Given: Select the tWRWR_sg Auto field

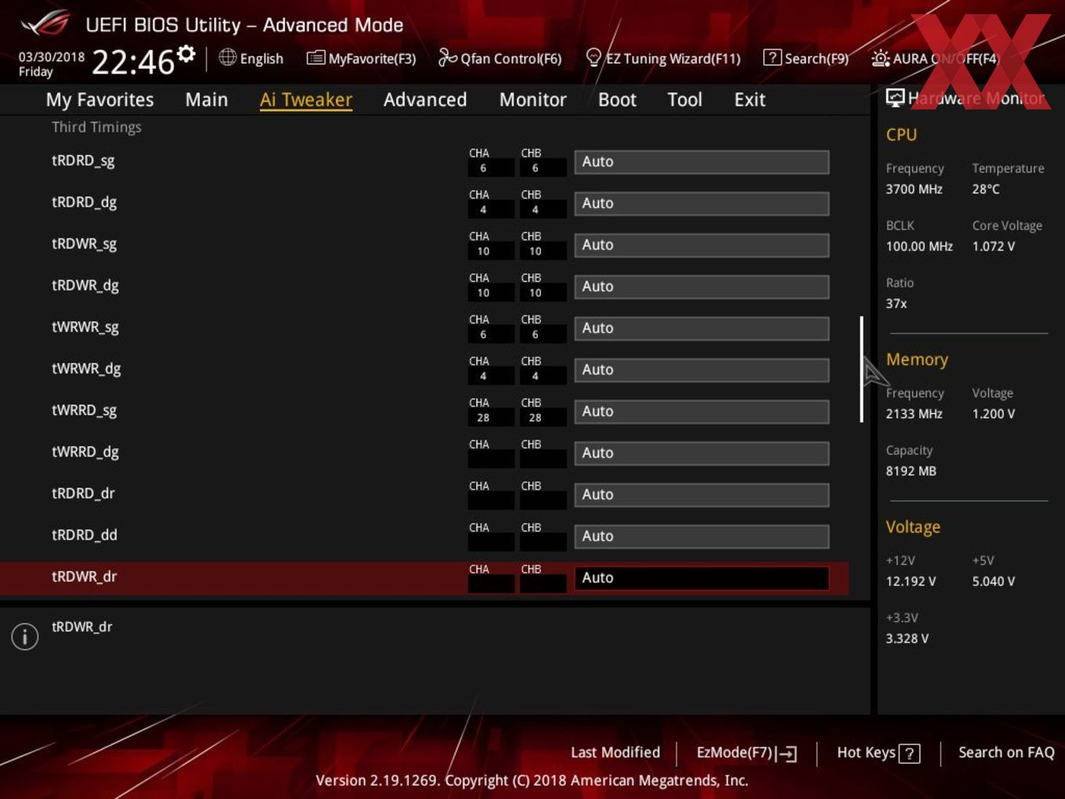Looking at the screenshot, I should pyautogui.click(x=702, y=328).
